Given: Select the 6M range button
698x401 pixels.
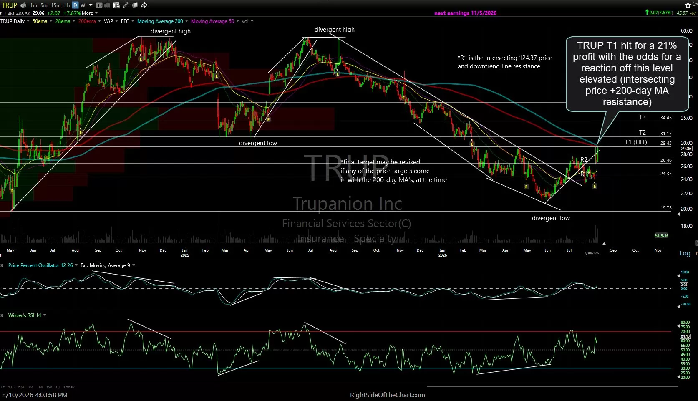Looking at the screenshot, I should [22, 387].
